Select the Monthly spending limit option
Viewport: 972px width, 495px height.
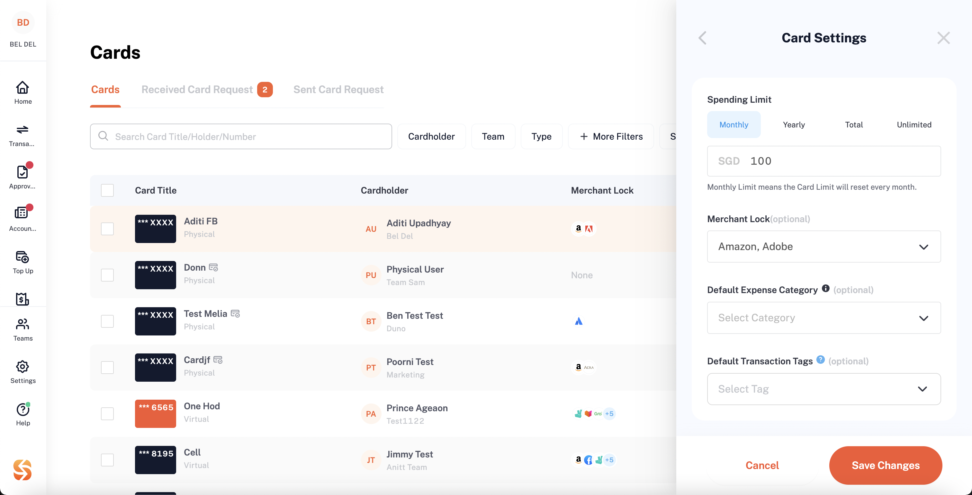tap(734, 125)
